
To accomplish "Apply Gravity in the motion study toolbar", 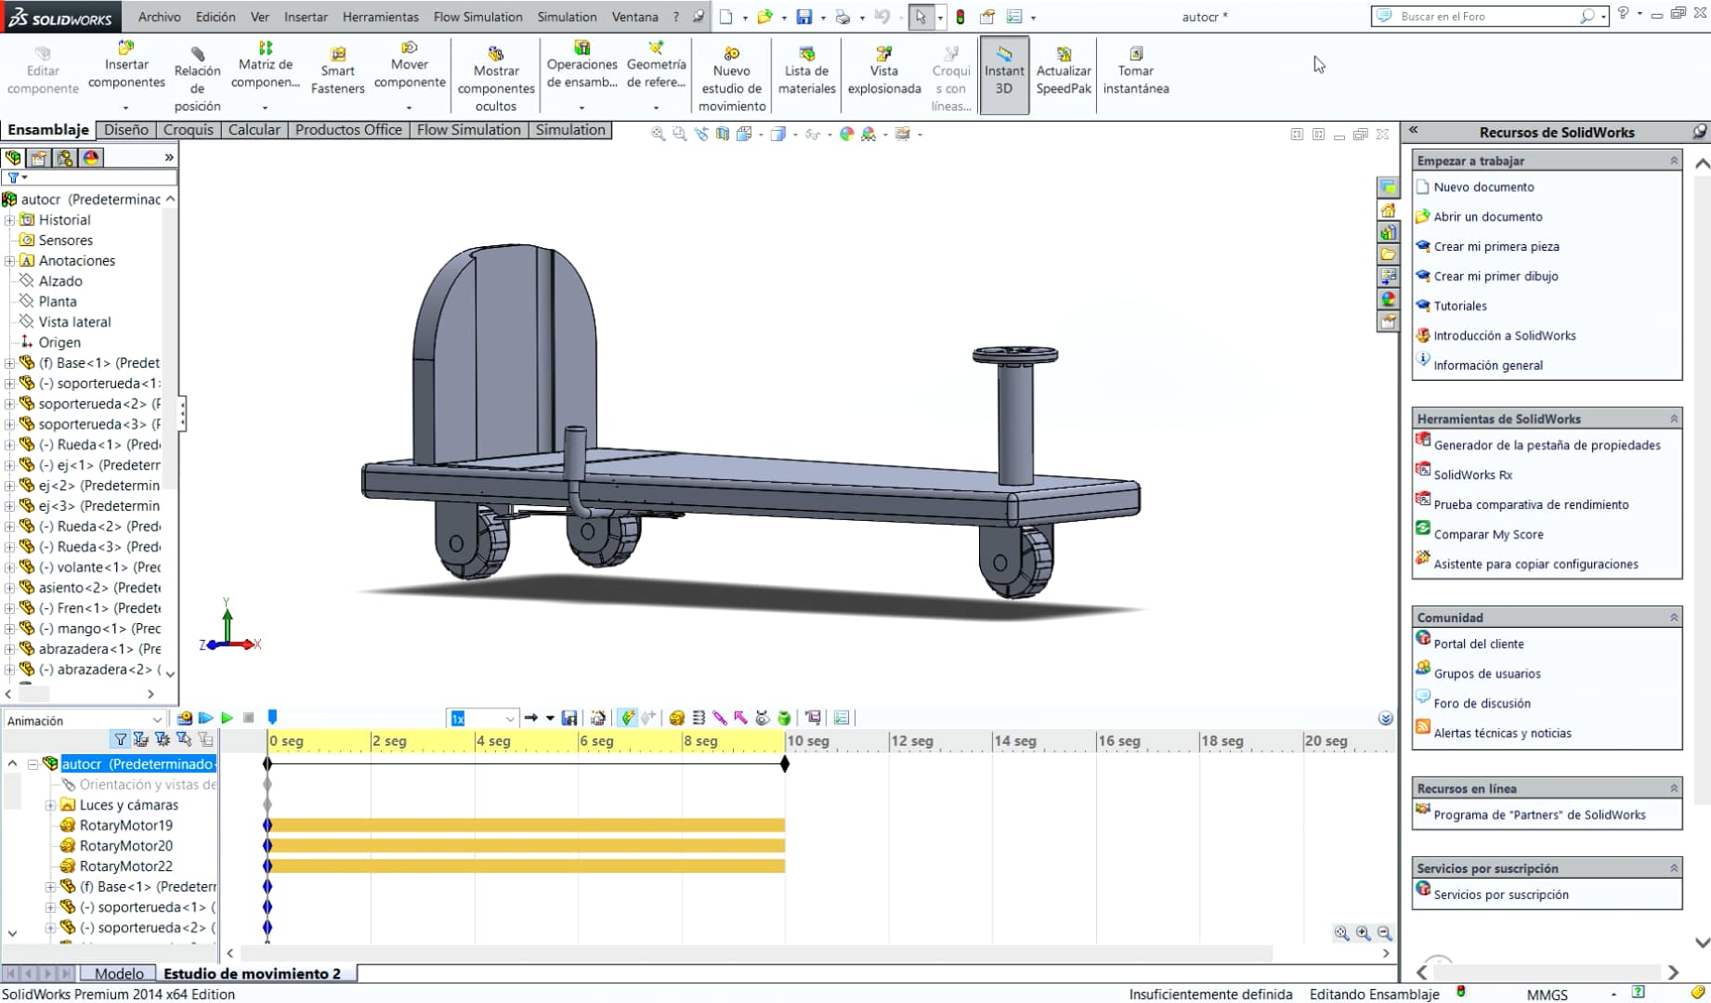I will point(785,718).
